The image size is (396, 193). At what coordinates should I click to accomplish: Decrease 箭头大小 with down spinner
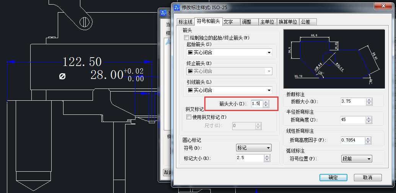point(266,105)
